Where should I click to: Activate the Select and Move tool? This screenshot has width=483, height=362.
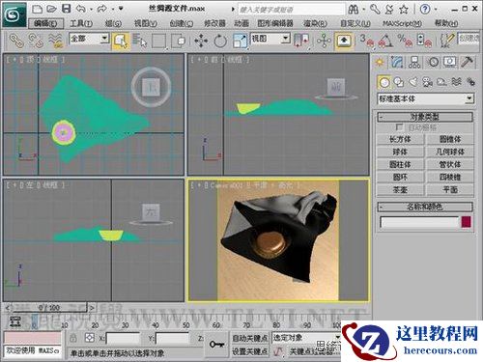201,41
